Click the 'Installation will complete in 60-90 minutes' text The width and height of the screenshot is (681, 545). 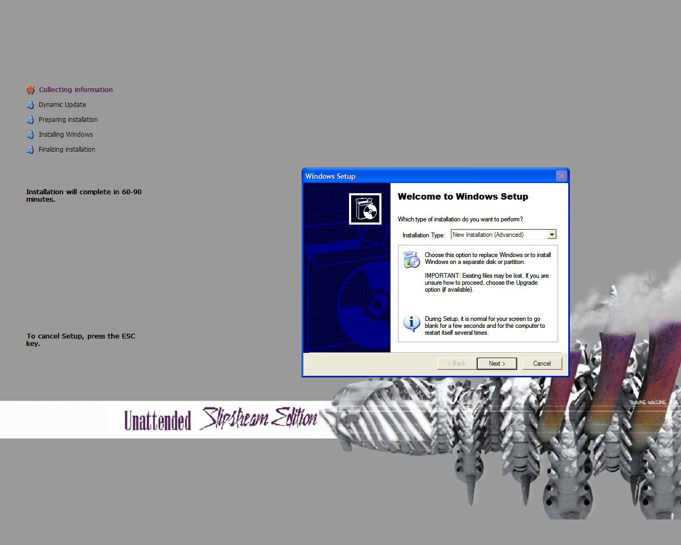point(84,195)
